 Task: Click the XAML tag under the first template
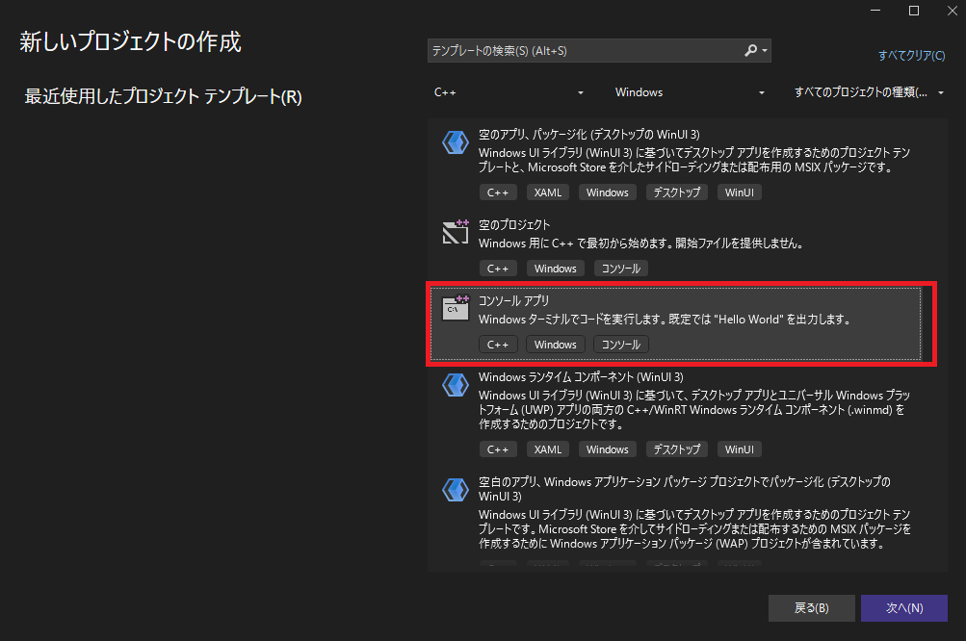tap(548, 192)
